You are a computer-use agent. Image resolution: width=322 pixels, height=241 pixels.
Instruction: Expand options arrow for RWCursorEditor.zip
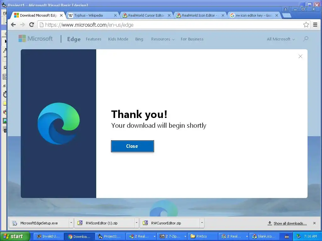tap(202, 223)
